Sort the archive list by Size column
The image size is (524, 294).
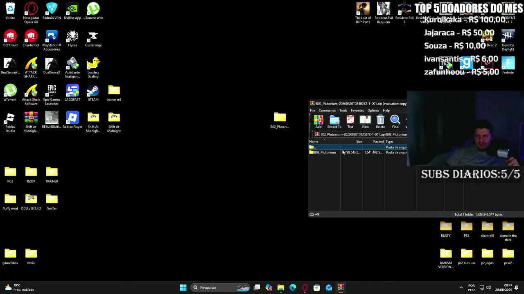point(352,142)
